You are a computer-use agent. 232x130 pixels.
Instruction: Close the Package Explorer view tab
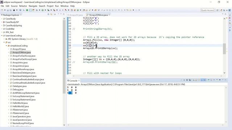pyautogui.click(x=21, y=15)
